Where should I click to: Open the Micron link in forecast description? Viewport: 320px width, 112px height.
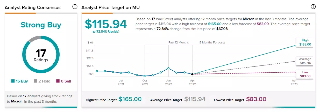(249, 19)
